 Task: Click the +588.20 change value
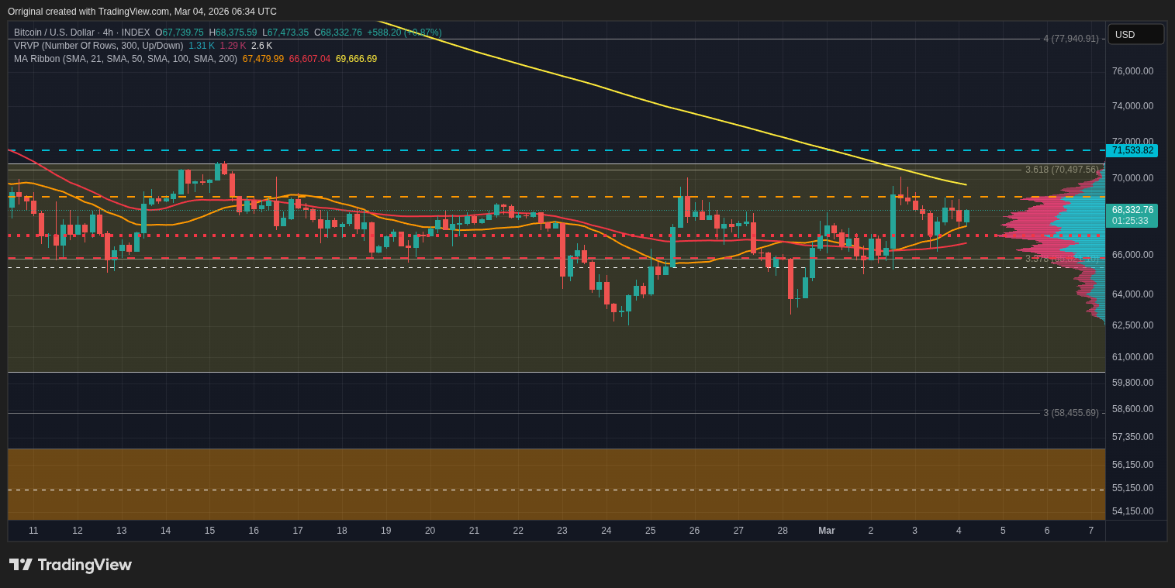[x=384, y=33]
